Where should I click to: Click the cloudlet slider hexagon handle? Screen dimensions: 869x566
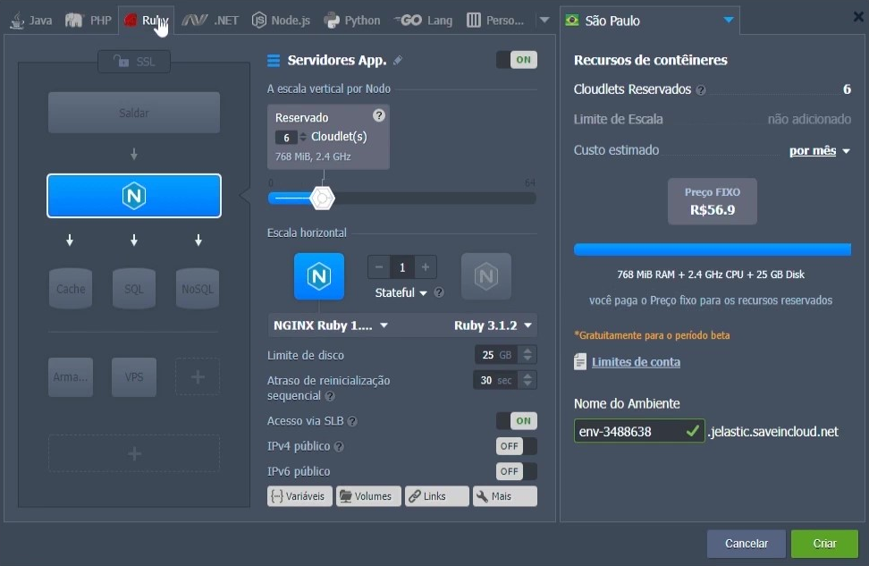[x=323, y=198]
